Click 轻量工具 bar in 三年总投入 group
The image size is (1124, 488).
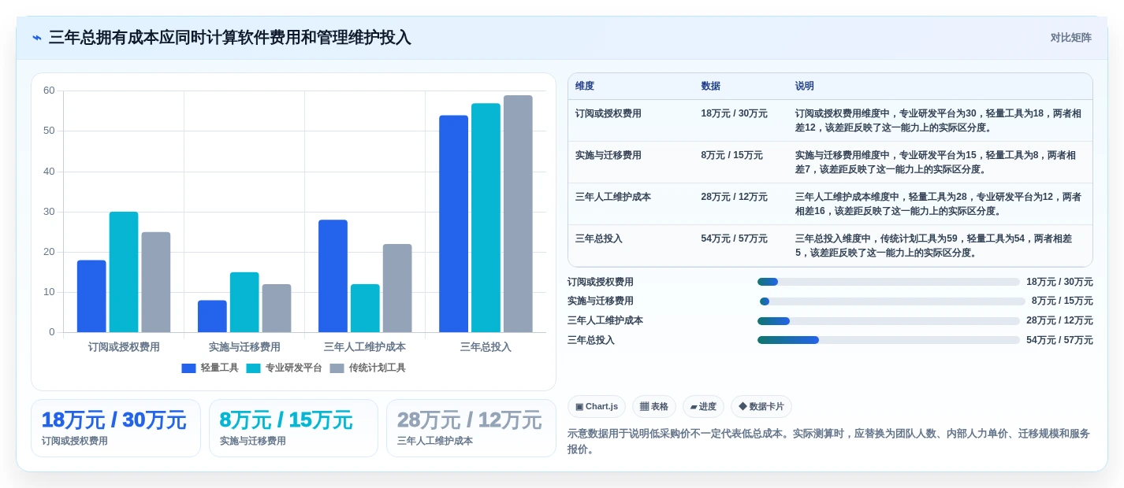pos(453,224)
